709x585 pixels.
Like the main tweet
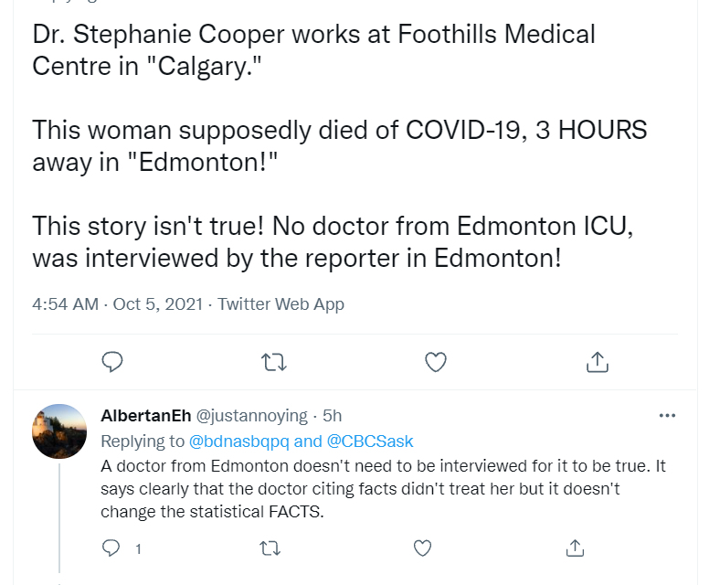click(436, 362)
